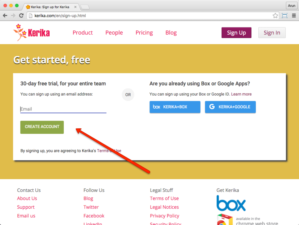Open Terms of Use under Legal Stuff

click(x=164, y=198)
